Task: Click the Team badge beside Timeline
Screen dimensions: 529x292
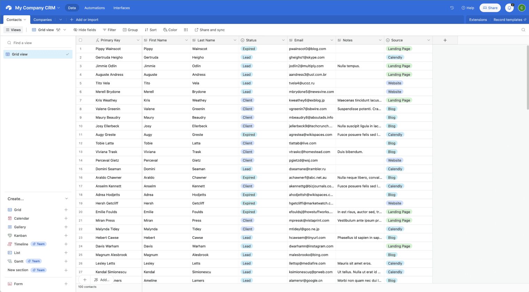Action: pyautogui.click(x=39, y=244)
